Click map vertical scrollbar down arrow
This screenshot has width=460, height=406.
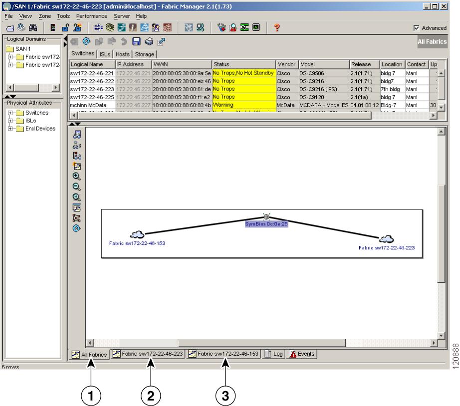pos(441,335)
